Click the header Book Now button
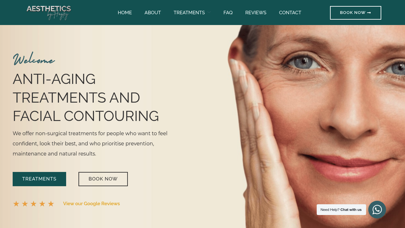This screenshot has height=228, width=405. point(356,13)
